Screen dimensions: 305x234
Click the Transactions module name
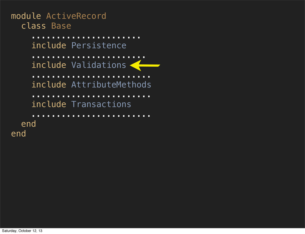tap(101, 104)
